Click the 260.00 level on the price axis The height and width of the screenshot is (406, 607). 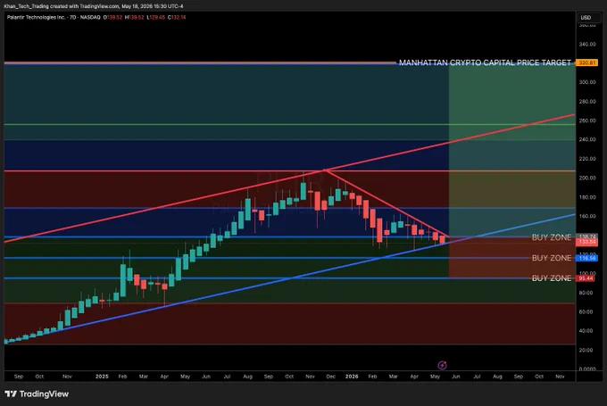click(587, 120)
